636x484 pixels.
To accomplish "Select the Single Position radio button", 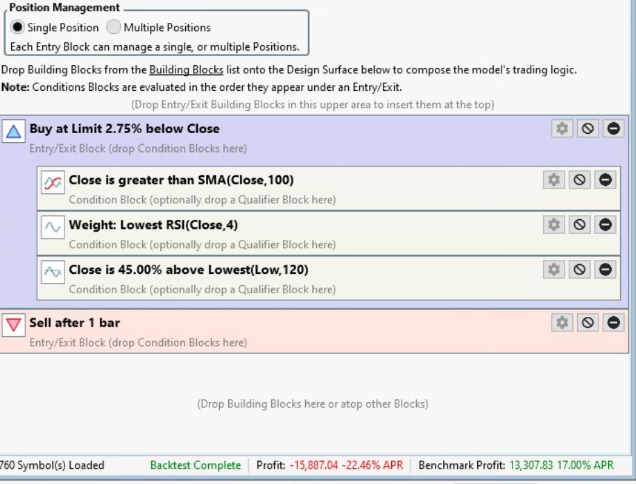I will tap(17, 28).
